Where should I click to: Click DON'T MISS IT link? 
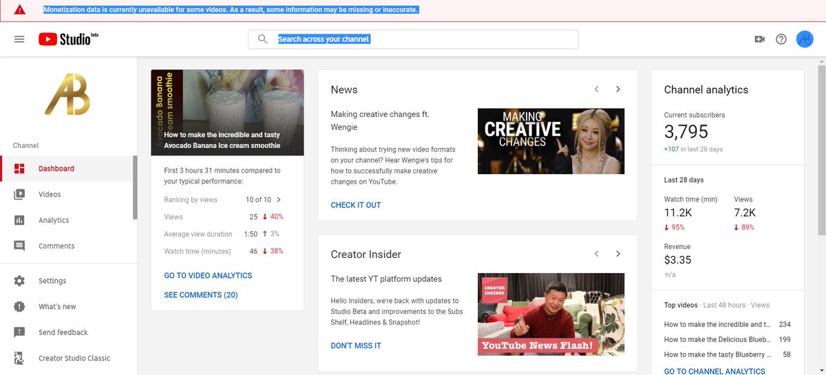pyautogui.click(x=356, y=345)
